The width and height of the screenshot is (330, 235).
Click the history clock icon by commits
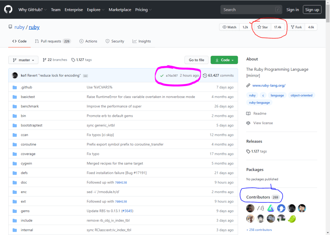(205, 75)
